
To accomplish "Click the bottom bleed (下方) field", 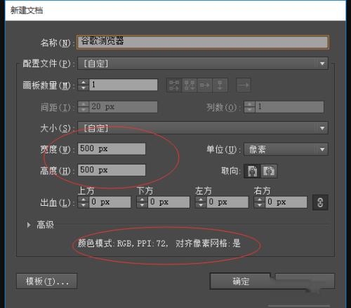I will (x=168, y=202).
